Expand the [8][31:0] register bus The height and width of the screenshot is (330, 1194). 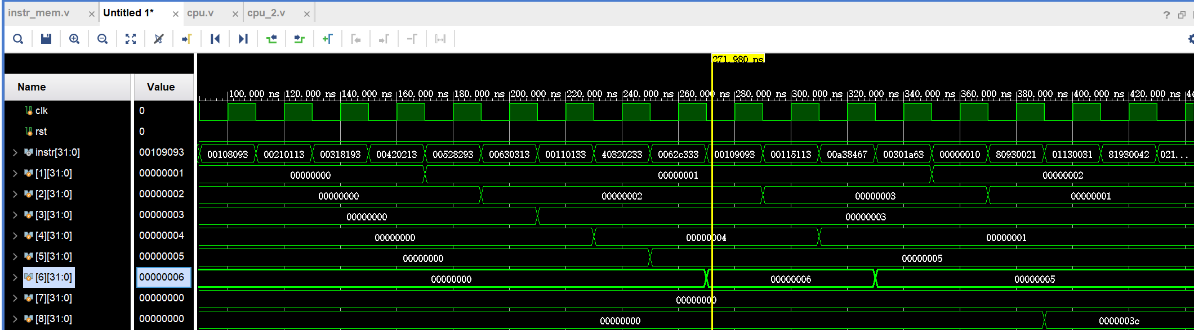point(15,319)
